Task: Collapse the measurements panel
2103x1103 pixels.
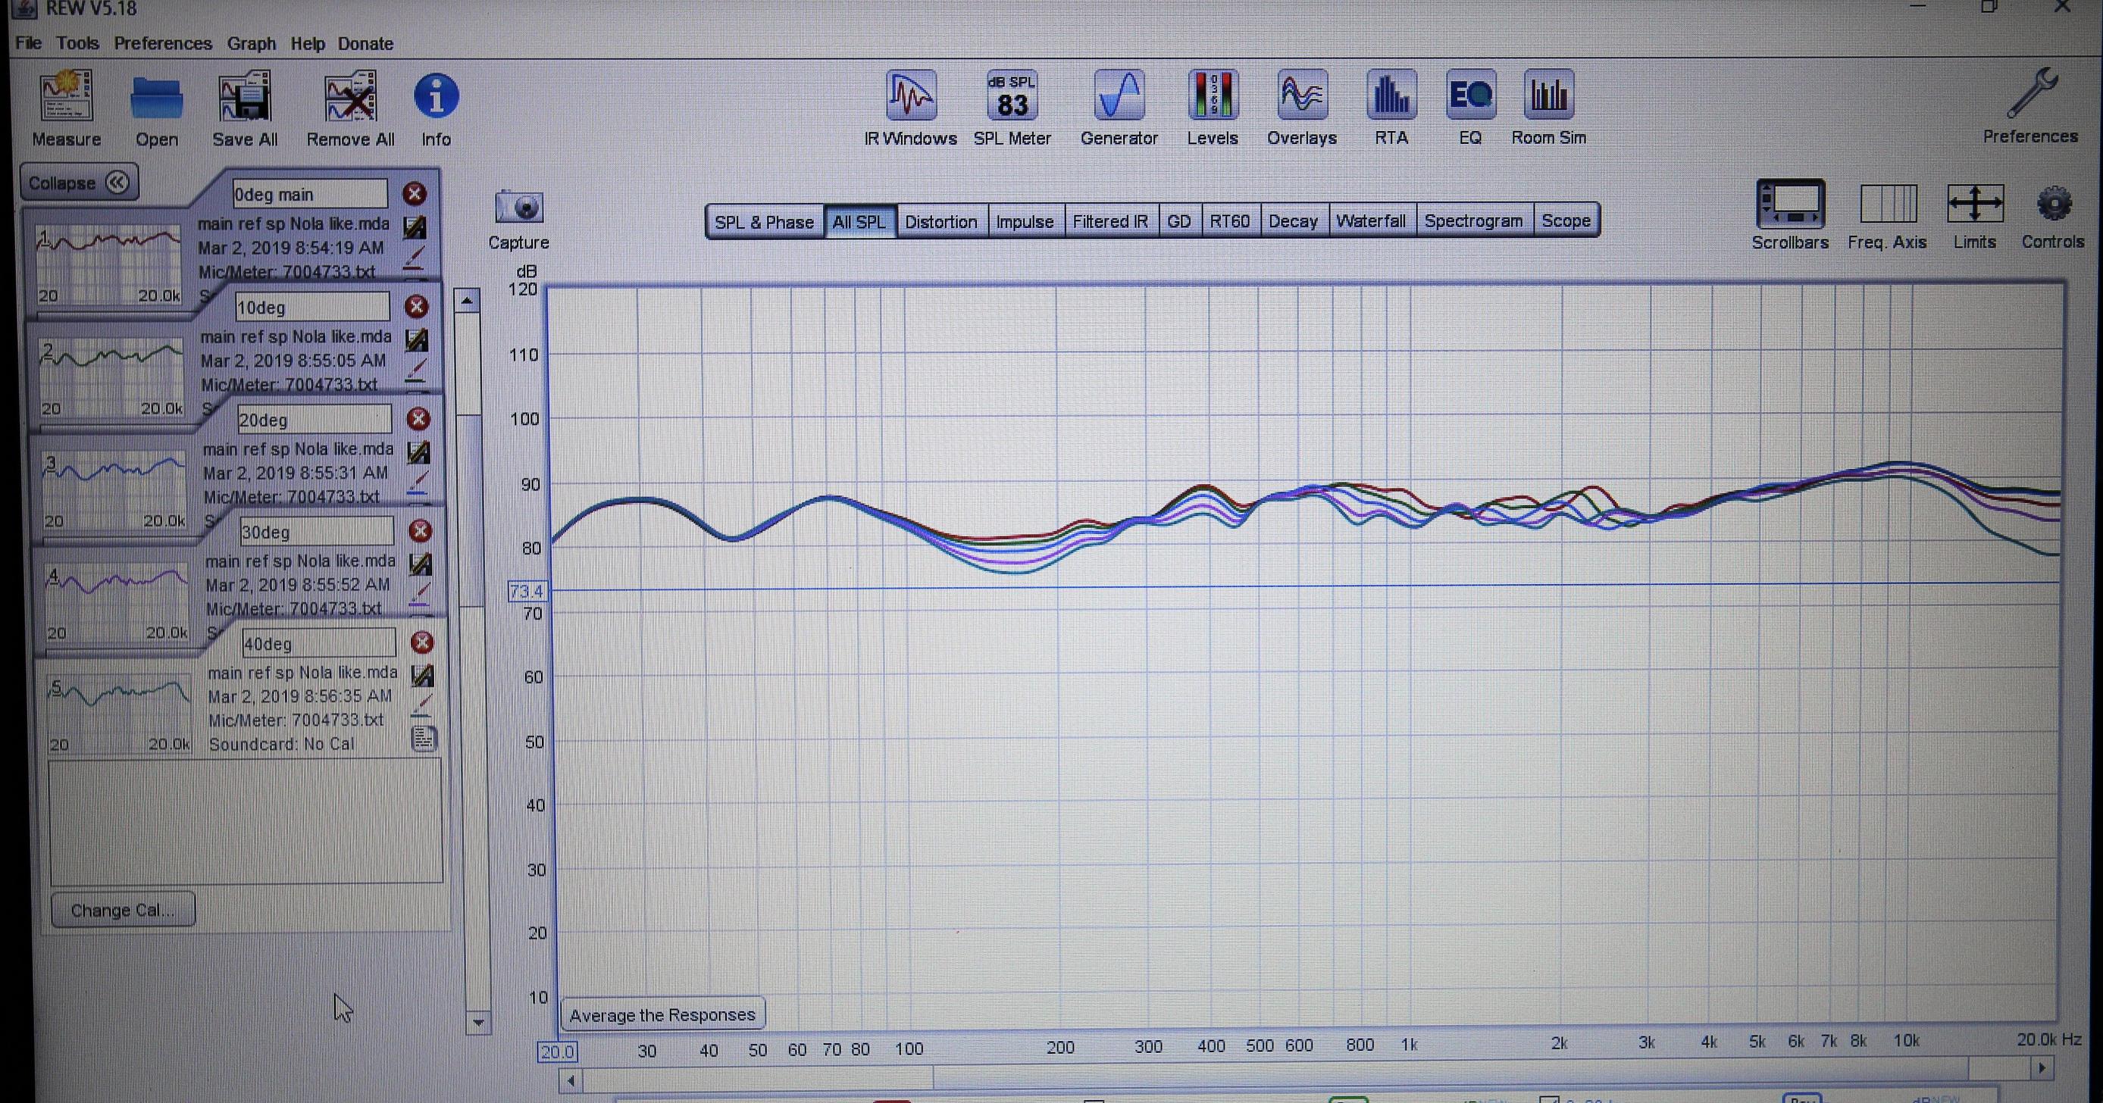Action: [x=79, y=183]
